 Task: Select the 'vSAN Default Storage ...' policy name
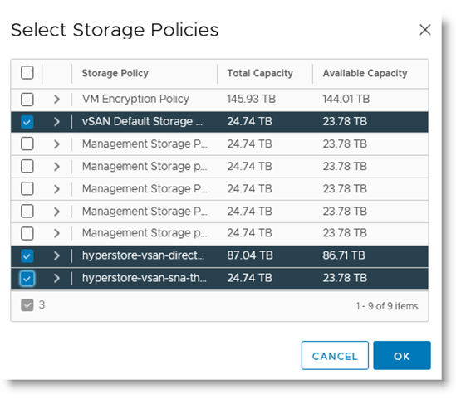click(x=142, y=121)
